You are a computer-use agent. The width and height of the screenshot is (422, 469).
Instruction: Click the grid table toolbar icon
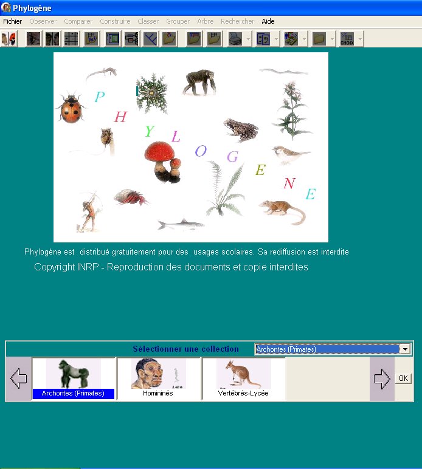(x=71, y=39)
